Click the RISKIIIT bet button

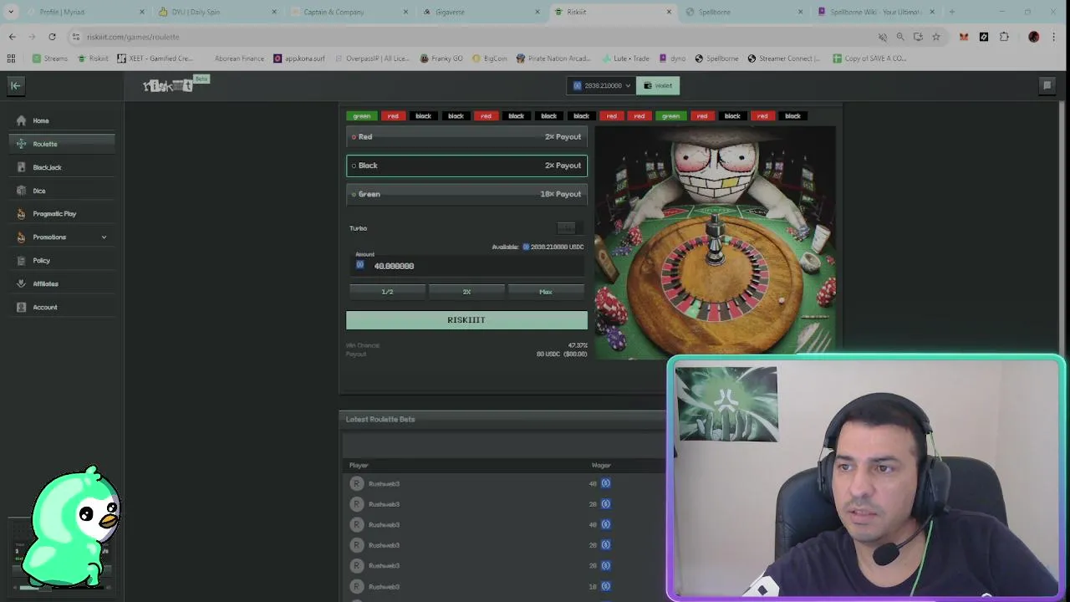(x=466, y=320)
